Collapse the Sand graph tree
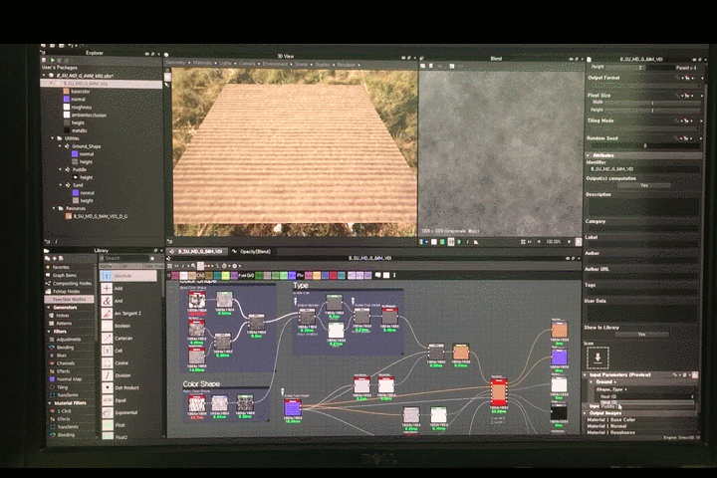717x478 pixels. (x=60, y=185)
